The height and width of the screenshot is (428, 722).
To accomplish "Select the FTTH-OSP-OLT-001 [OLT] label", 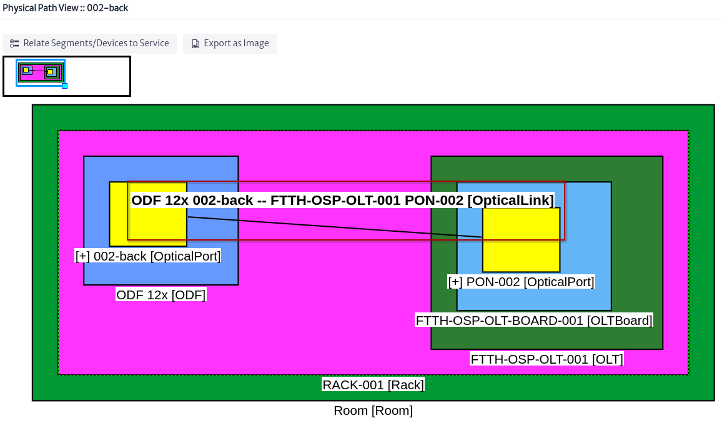I will (x=547, y=359).
